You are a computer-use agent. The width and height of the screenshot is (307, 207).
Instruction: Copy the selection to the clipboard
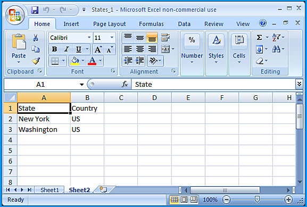(36, 49)
